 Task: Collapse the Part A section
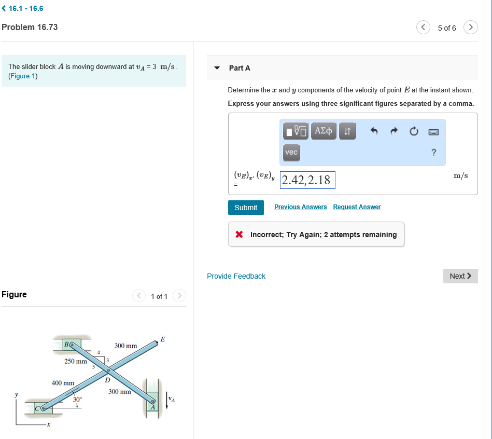[x=216, y=67]
